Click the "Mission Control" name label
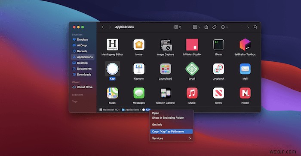The image size is (301, 156). click(166, 103)
